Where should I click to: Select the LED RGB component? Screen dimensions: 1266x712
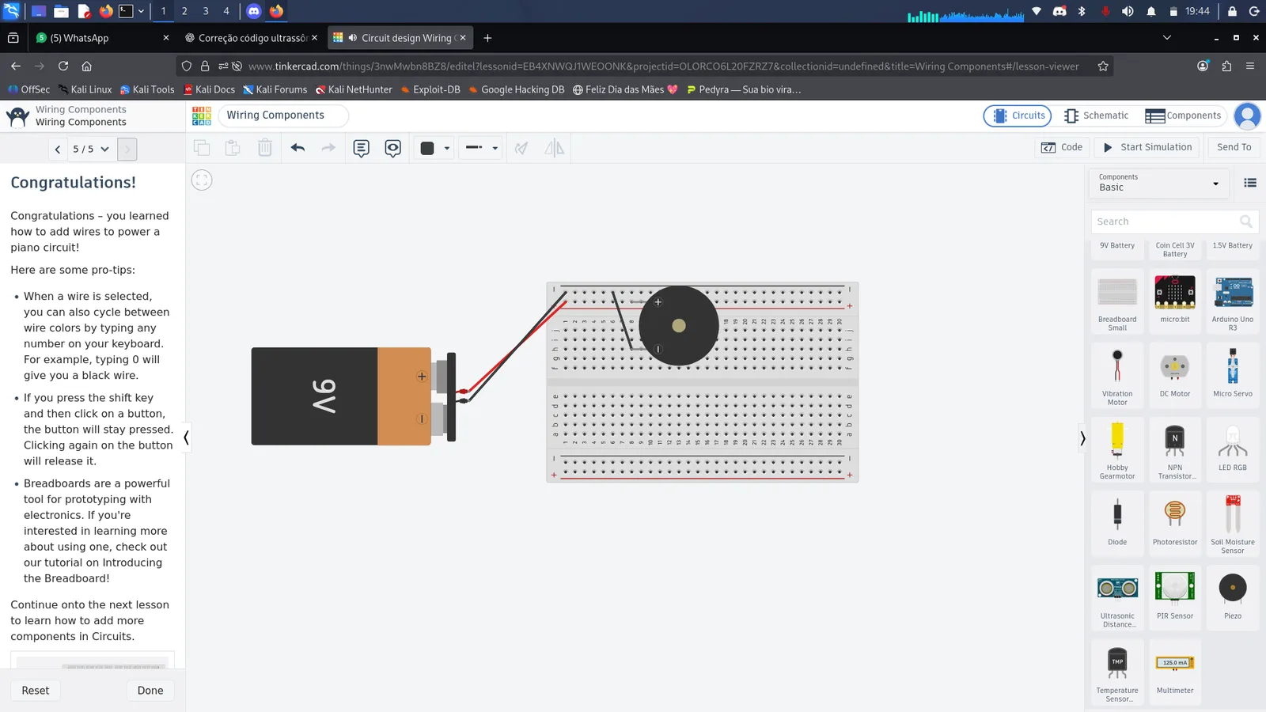coord(1233,449)
